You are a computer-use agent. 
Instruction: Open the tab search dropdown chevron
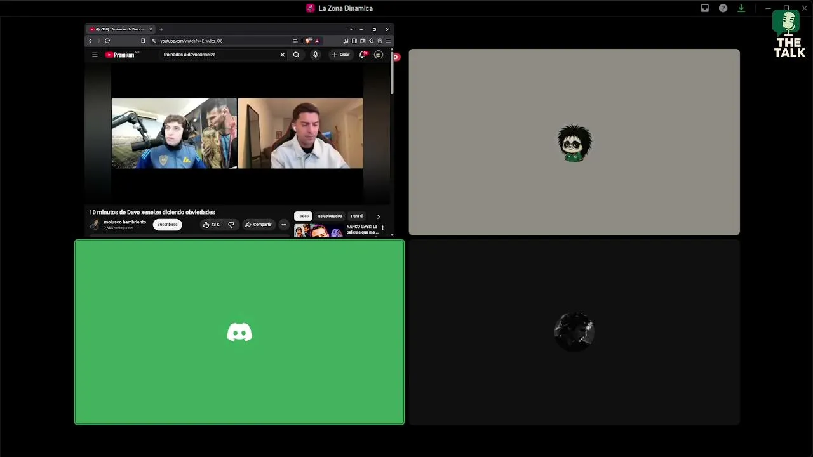[x=351, y=29]
